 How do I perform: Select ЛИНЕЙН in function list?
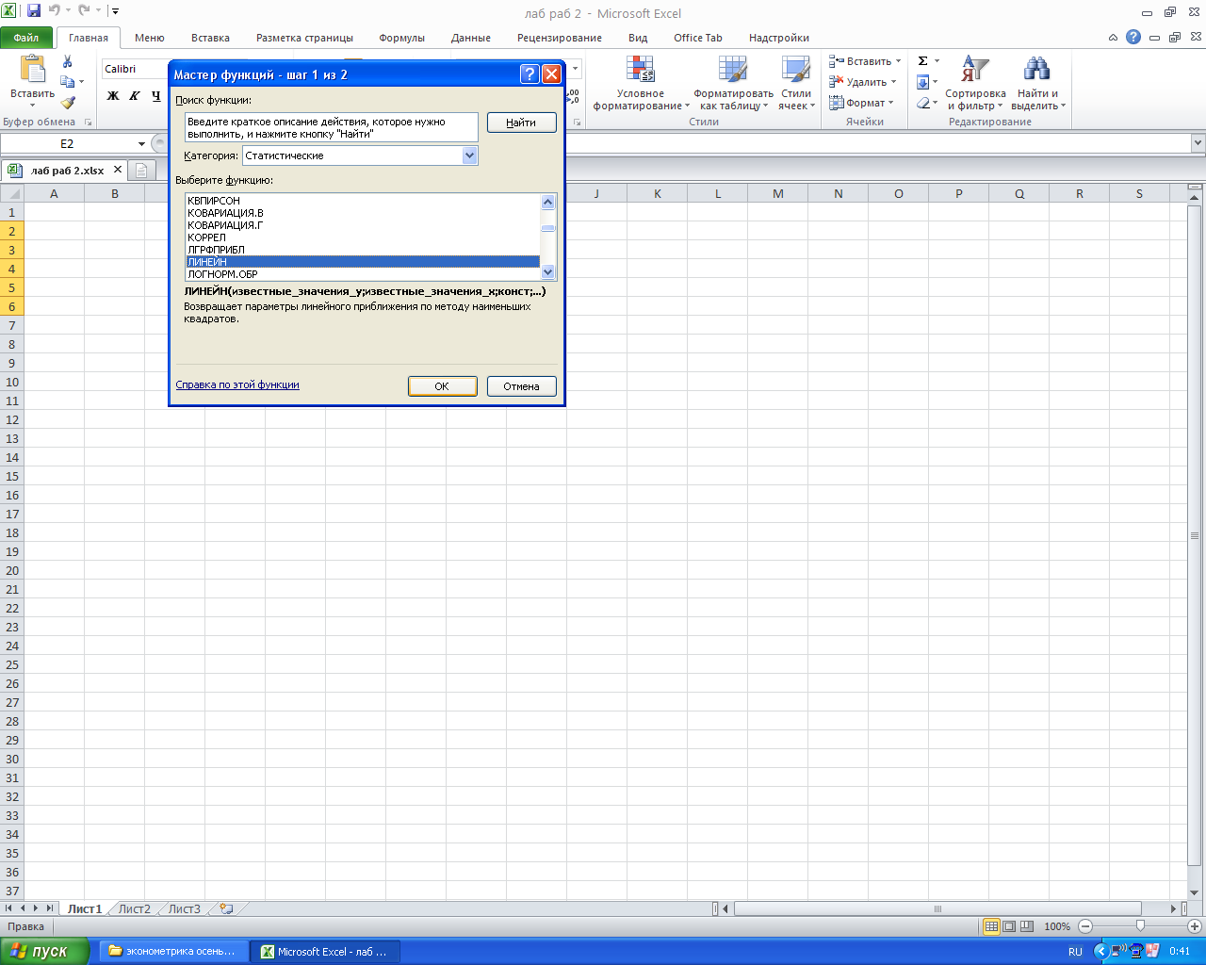tap(363, 262)
